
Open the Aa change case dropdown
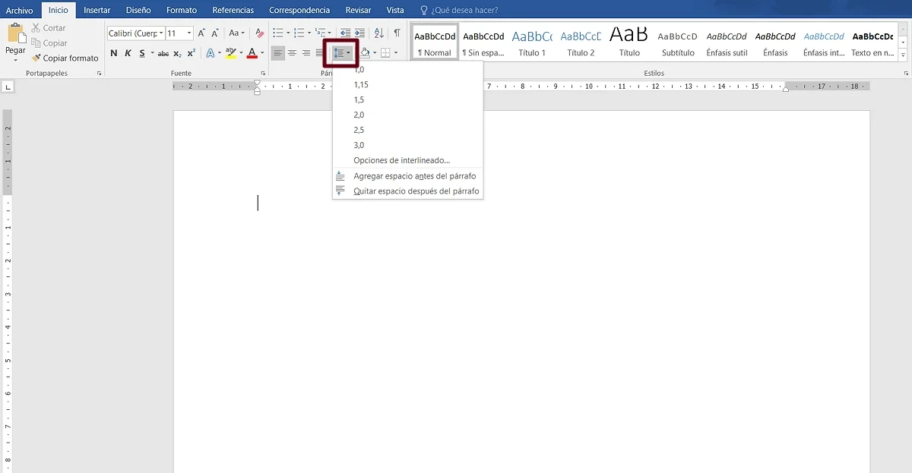pyautogui.click(x=237, y=33)
